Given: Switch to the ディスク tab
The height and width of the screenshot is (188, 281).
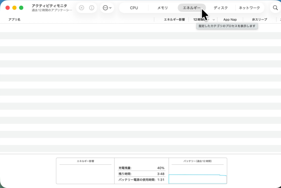Looking at the screenshot, I should pos(221,8).
